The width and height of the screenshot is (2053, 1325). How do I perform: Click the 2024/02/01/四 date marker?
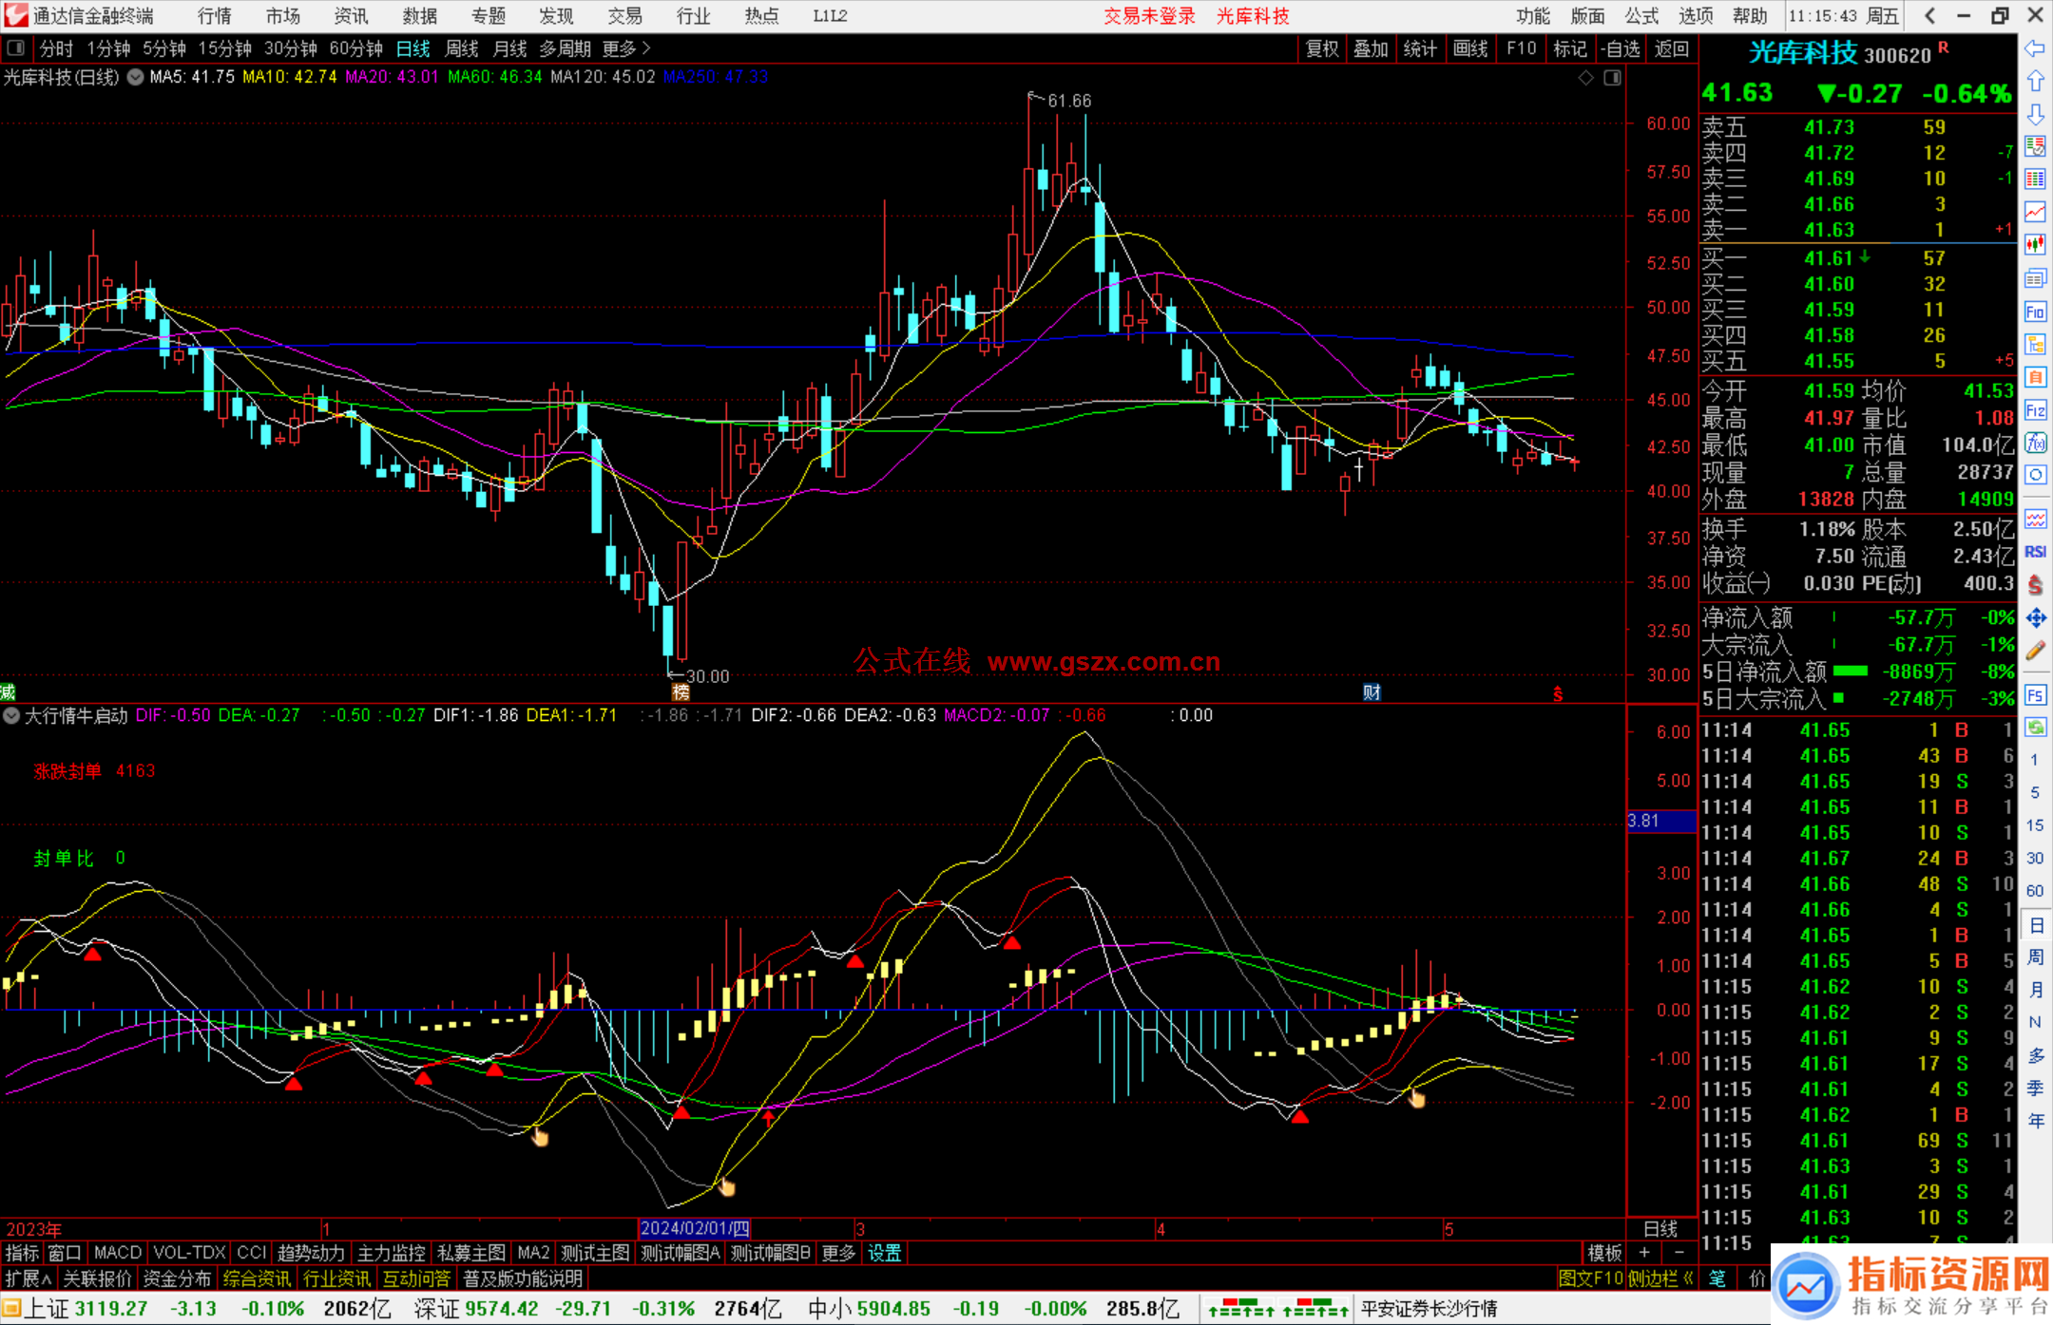695,1228
